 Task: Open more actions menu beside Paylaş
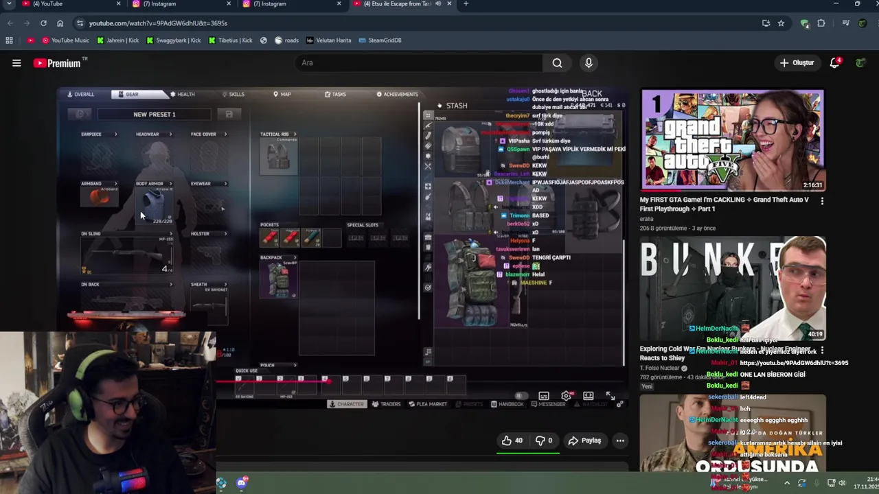coord(620,440)
